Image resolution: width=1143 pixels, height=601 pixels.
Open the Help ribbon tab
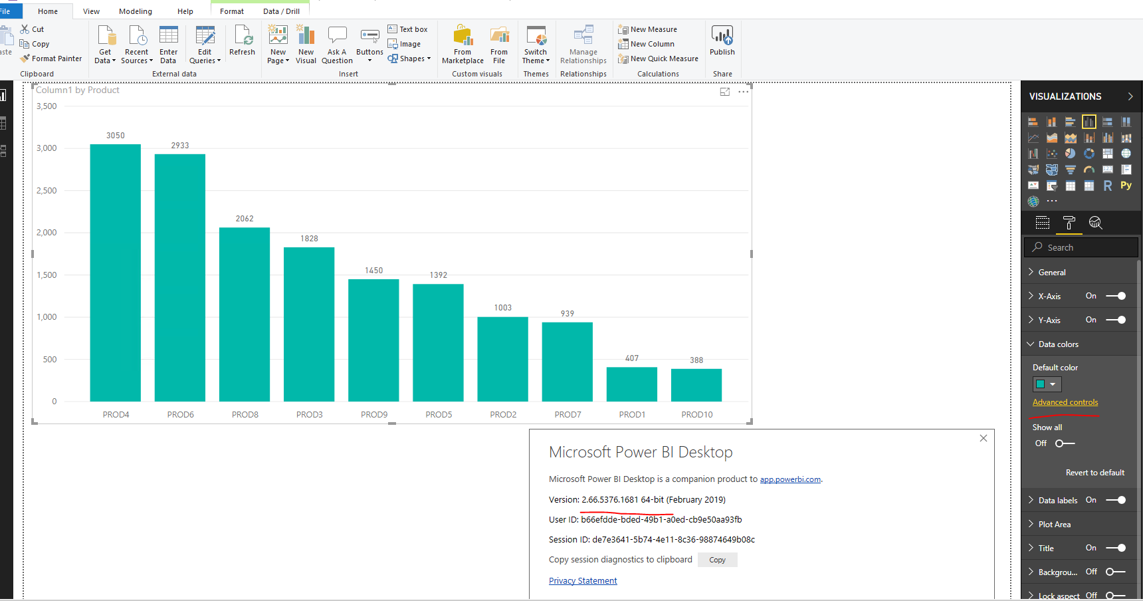pos(185,11)
